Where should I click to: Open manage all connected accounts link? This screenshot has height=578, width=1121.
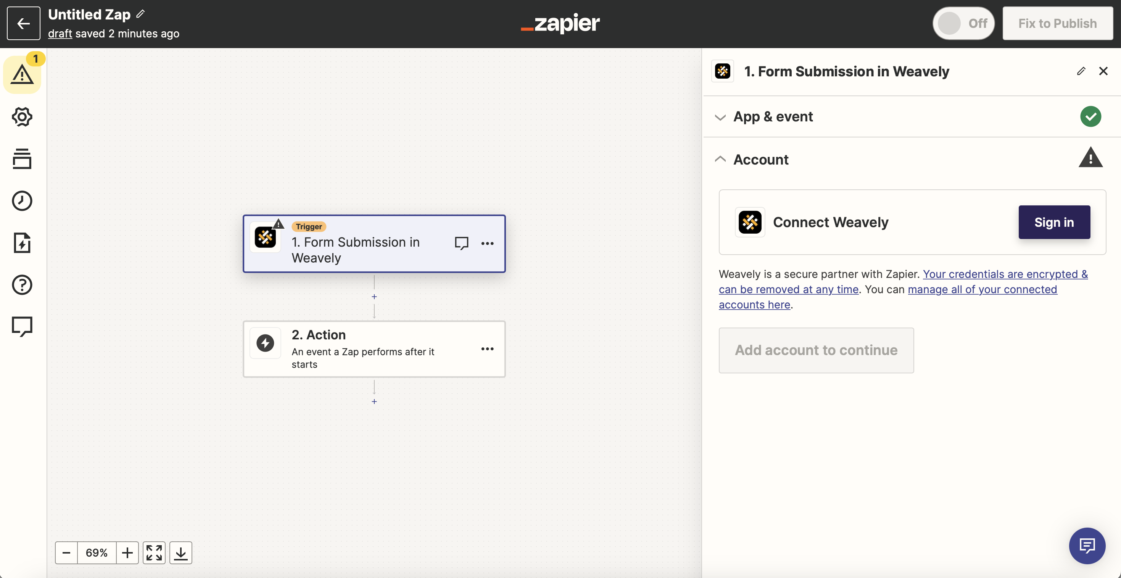pos(982,289)
